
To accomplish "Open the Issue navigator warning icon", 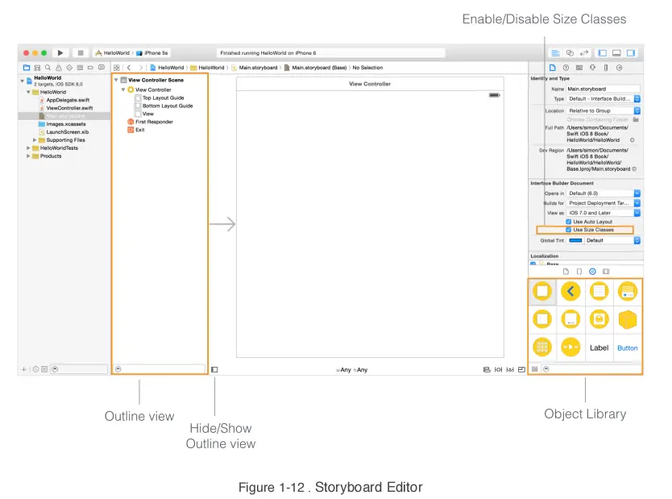I will coord(59,67).
